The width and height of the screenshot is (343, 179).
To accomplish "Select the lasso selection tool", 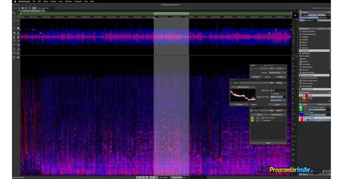I will point(18,17).
